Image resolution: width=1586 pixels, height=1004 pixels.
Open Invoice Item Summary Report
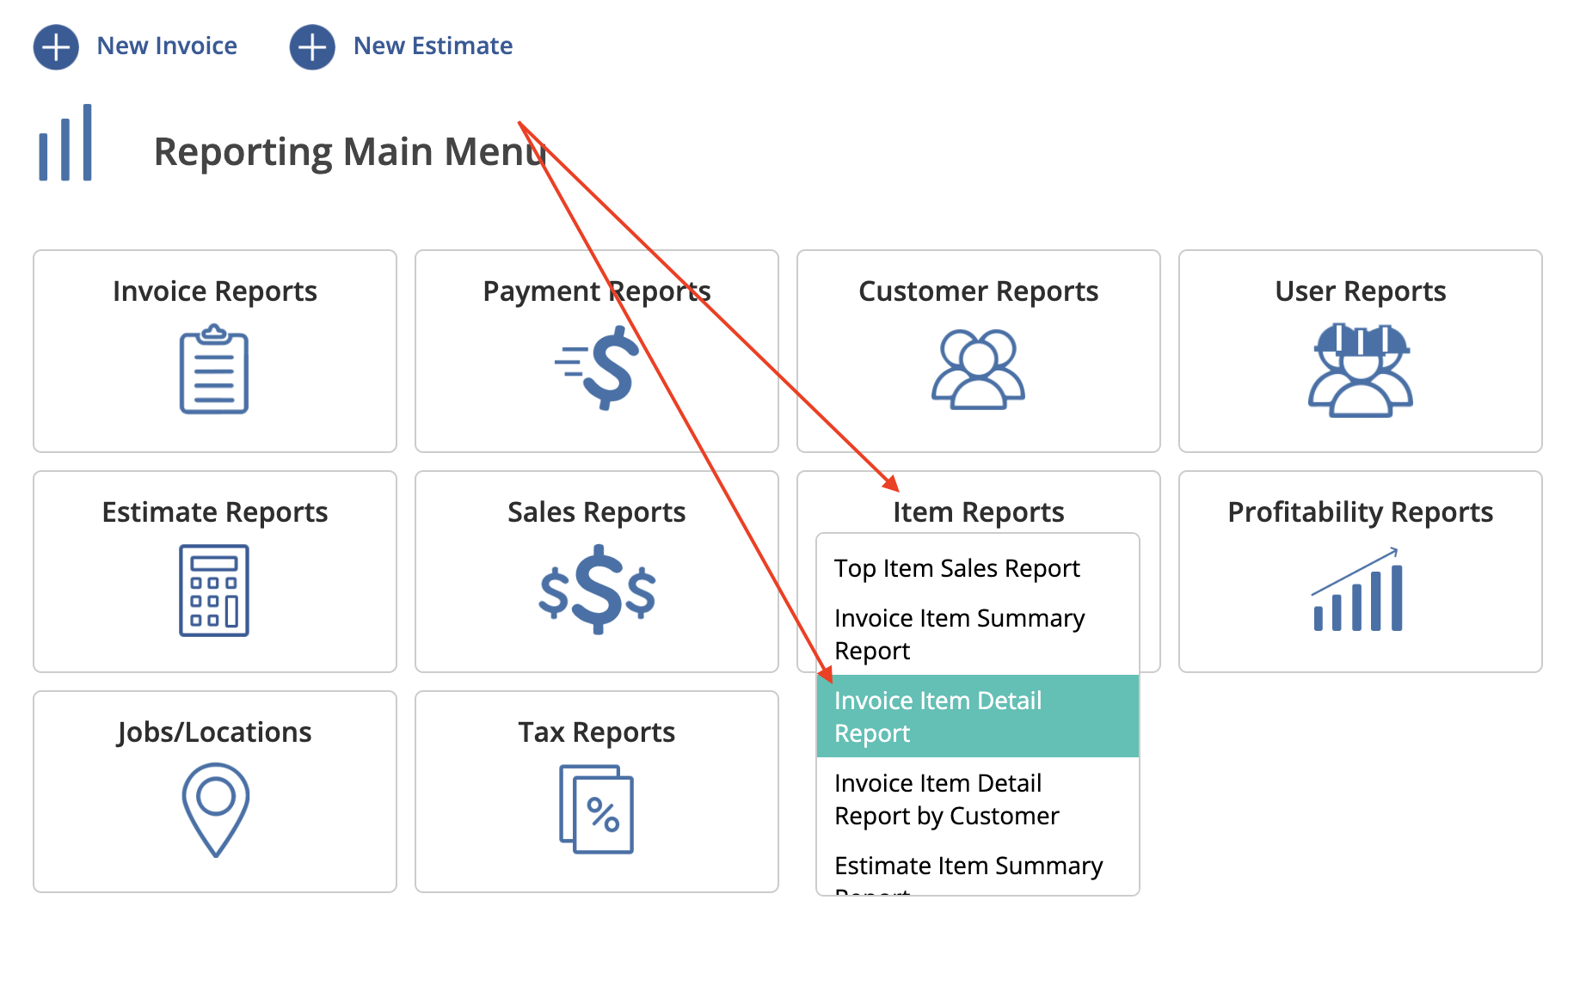959,634
